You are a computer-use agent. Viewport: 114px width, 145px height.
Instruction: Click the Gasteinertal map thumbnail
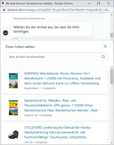coord(13,108)
